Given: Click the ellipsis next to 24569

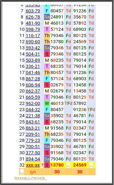Looking at the screenshot, I should [x=91, y=166].
